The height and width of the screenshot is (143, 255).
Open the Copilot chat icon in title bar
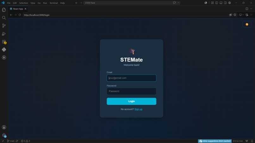pos(174,3)
